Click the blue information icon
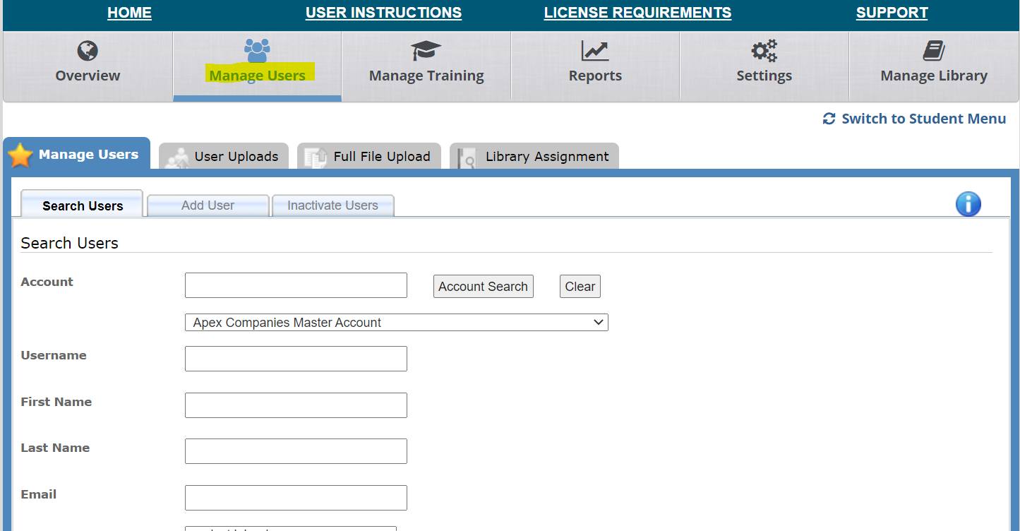Image resolution: width=1020 pixels, height=531 pixels. (x=968, y=204)
